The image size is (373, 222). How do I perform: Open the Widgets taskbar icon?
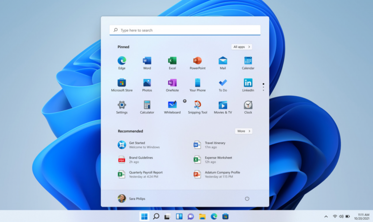click(179, 216)
